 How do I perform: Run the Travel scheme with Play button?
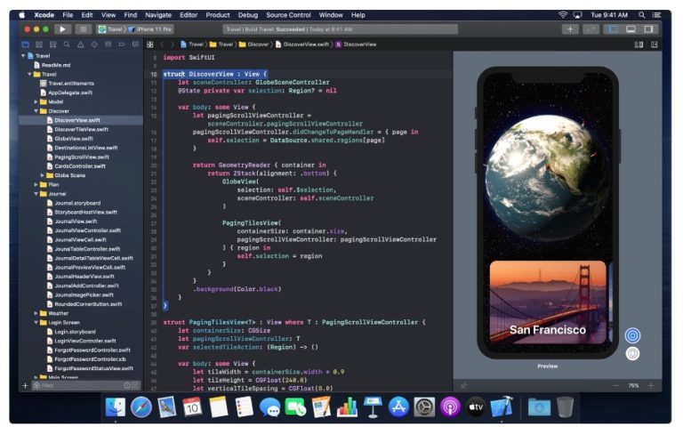coord(62,29)
